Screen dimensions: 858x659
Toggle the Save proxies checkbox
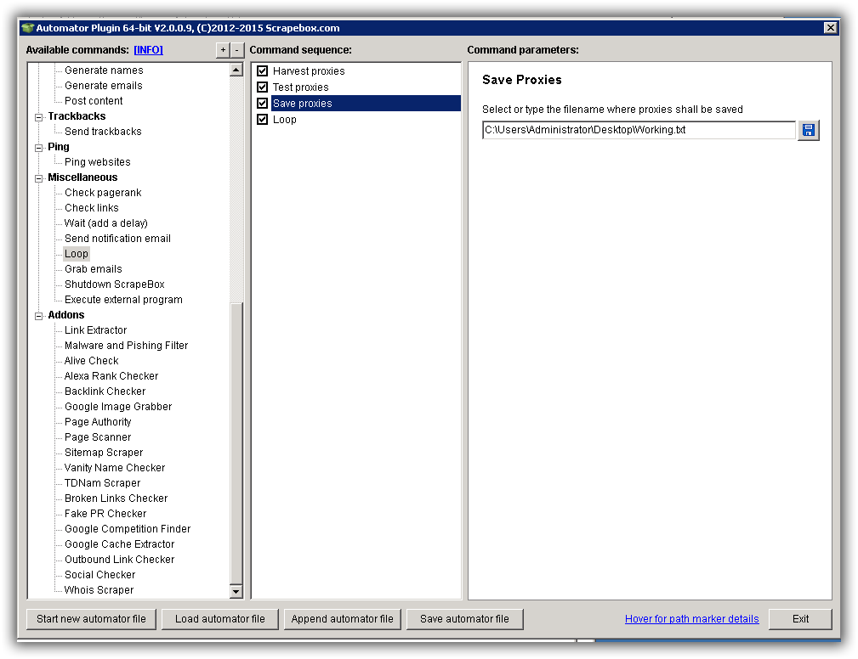point(263,104)
